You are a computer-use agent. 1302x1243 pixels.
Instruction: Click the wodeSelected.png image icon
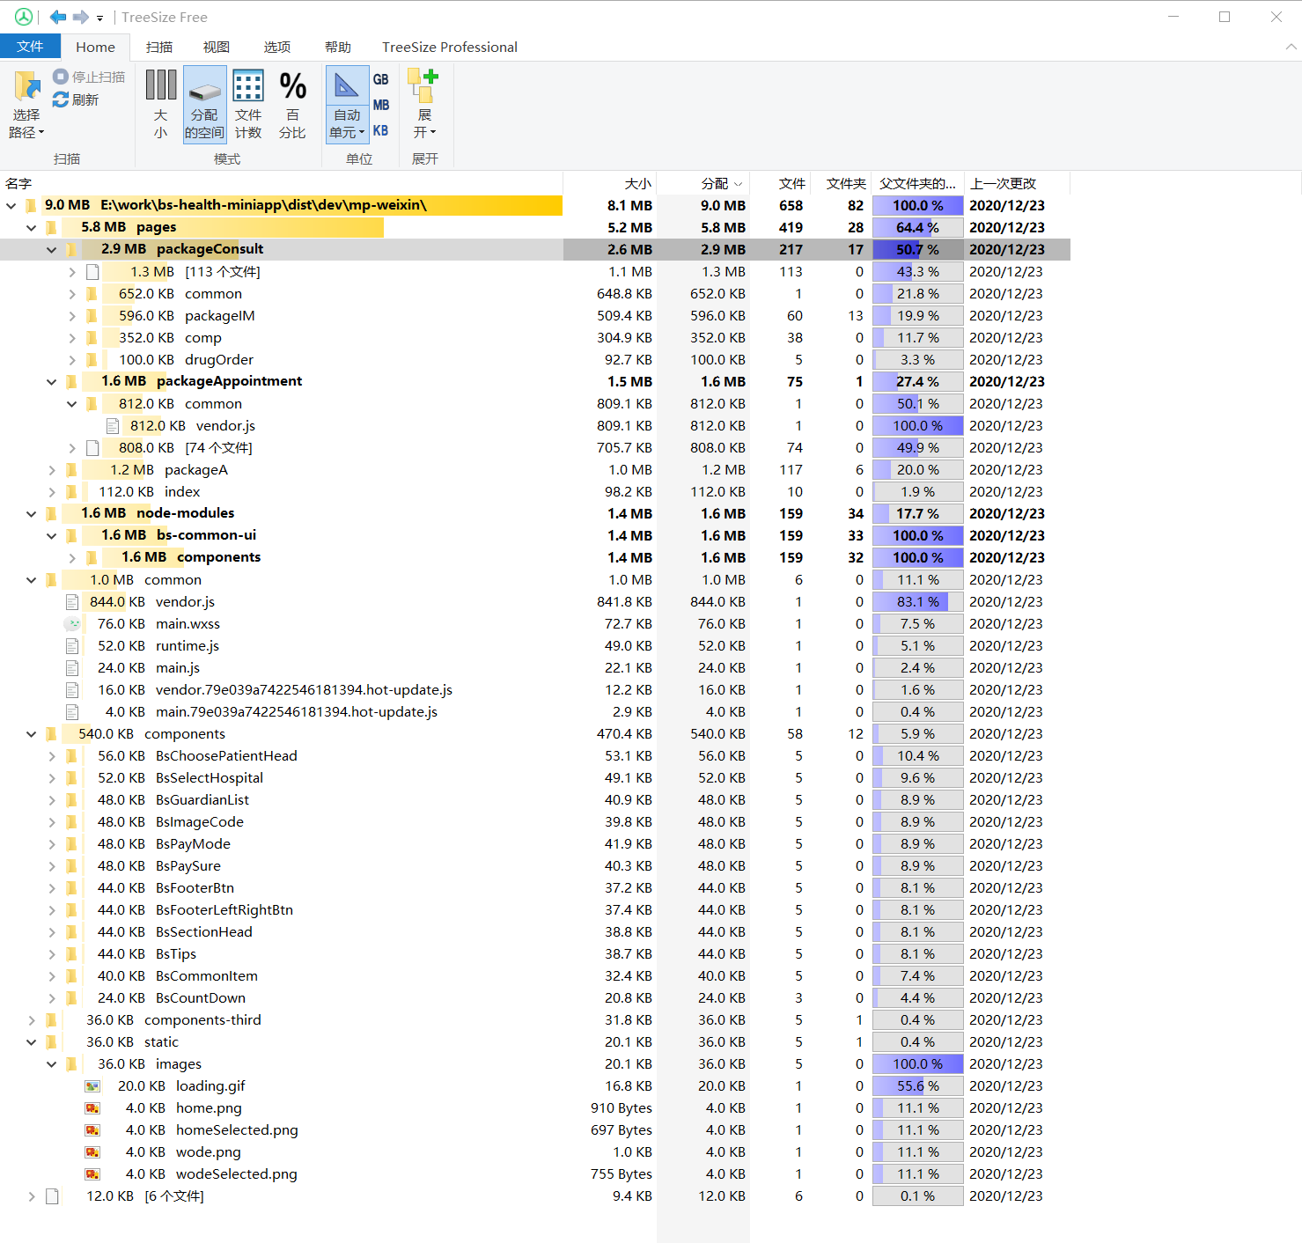(92, 1174)
